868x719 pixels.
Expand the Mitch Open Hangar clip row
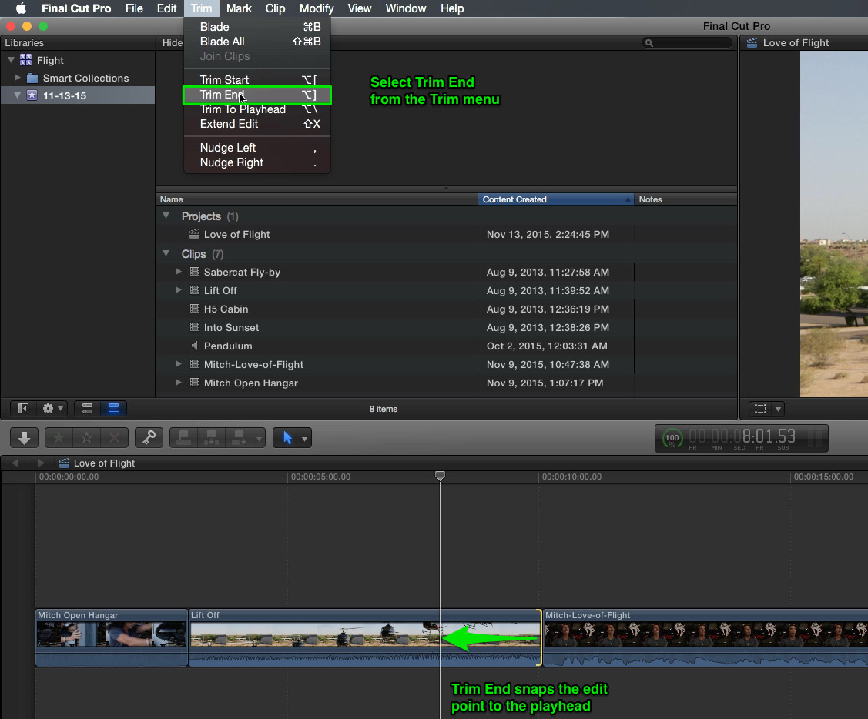(178, 383)
